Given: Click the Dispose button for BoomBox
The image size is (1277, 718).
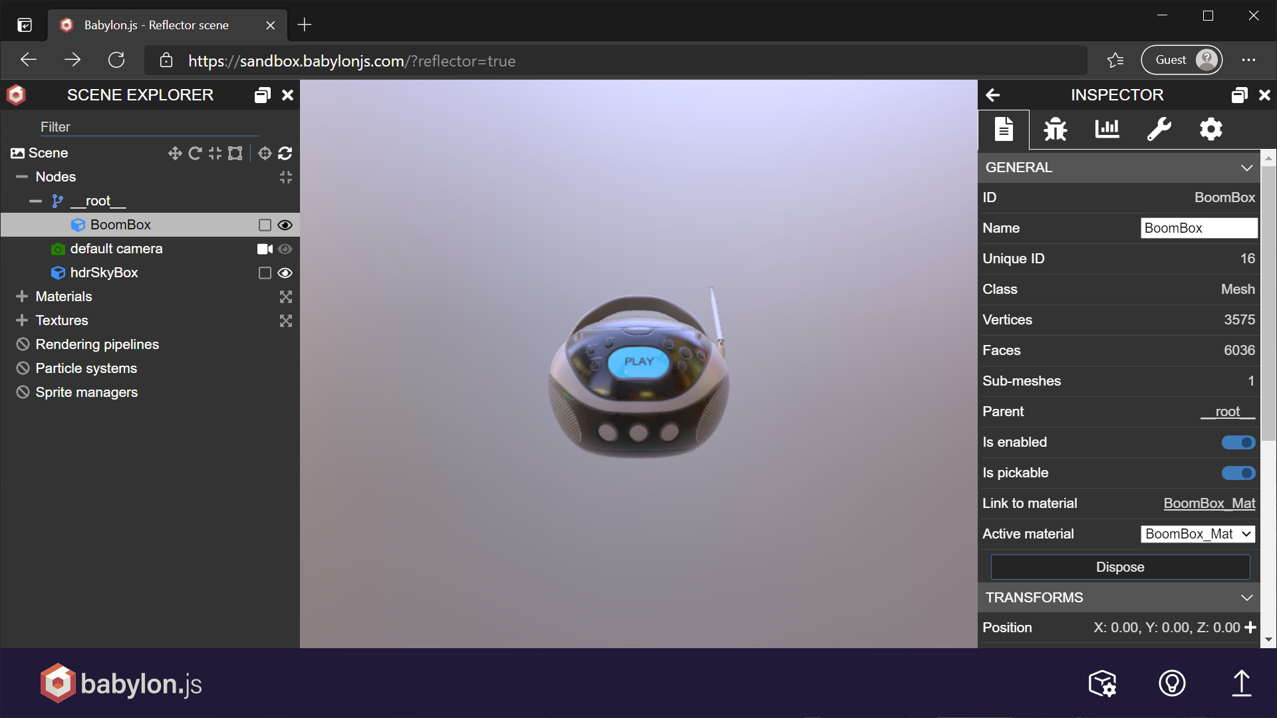Looking at the screenshot, I should click(x=1120, y=566).
